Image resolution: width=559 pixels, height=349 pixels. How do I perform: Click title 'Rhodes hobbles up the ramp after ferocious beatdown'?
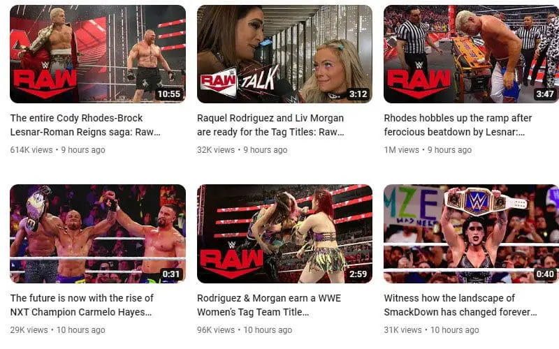(458, 125)
